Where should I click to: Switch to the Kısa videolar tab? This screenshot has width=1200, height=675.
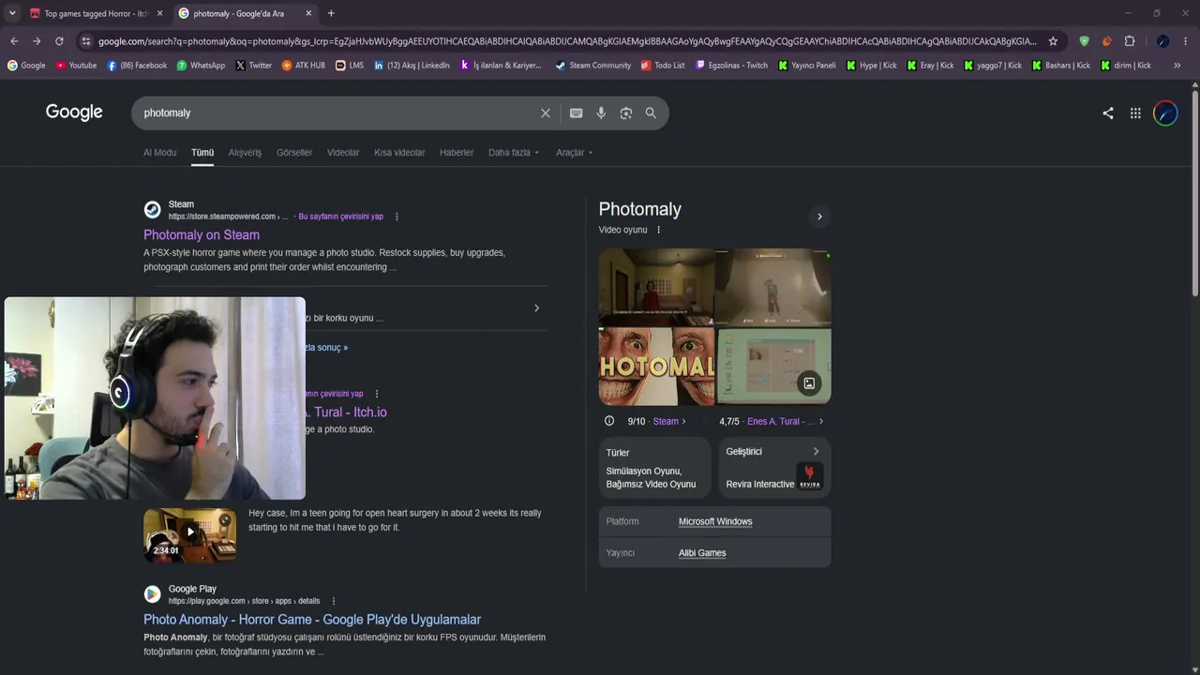pyautogui.click(x=399, y=153)
